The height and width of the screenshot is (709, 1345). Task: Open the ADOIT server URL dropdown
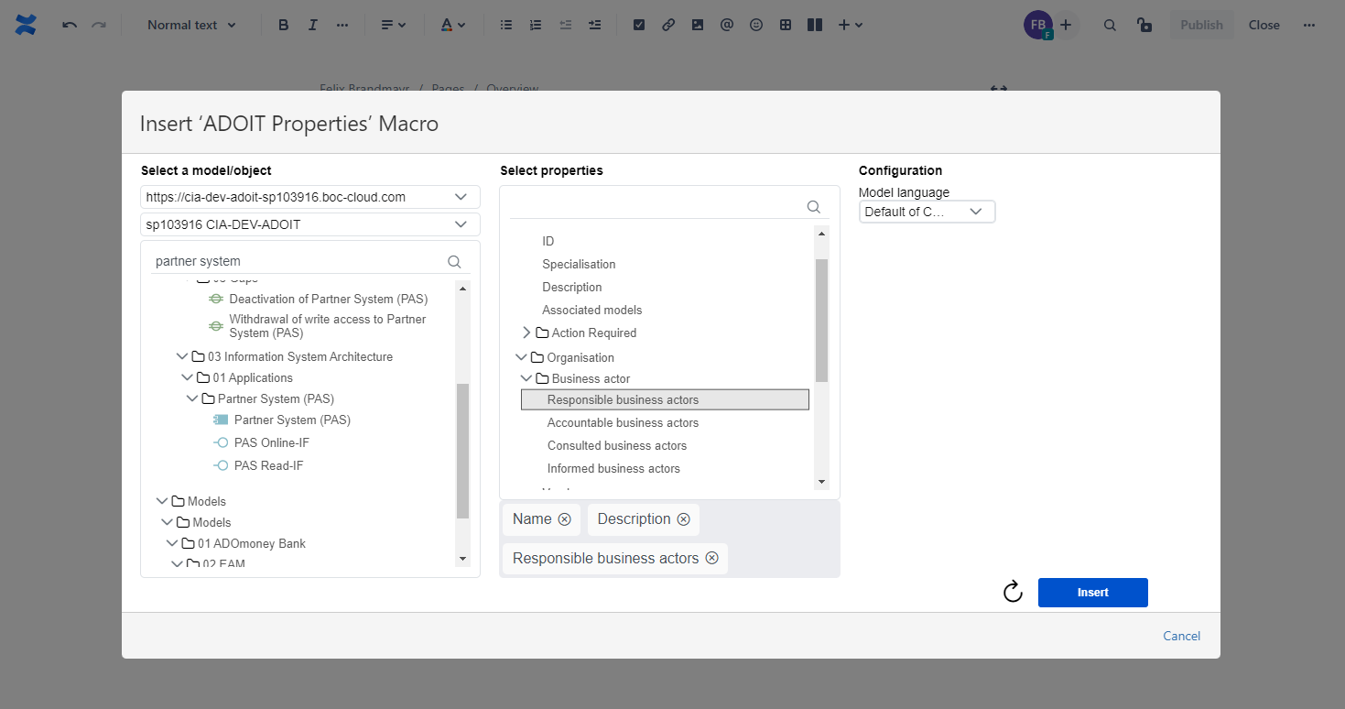[x=461, y=197]
